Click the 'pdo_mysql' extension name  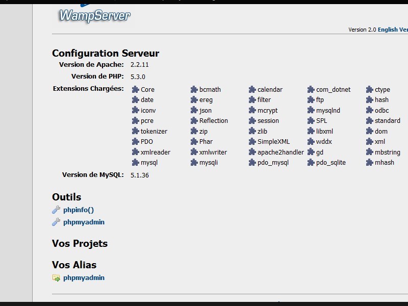pos(273,163)
